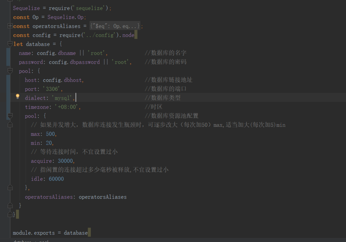Click 'root' default on the name line
Image resolution: width=346 pixels, height=242 pixels.
point(96,53)
